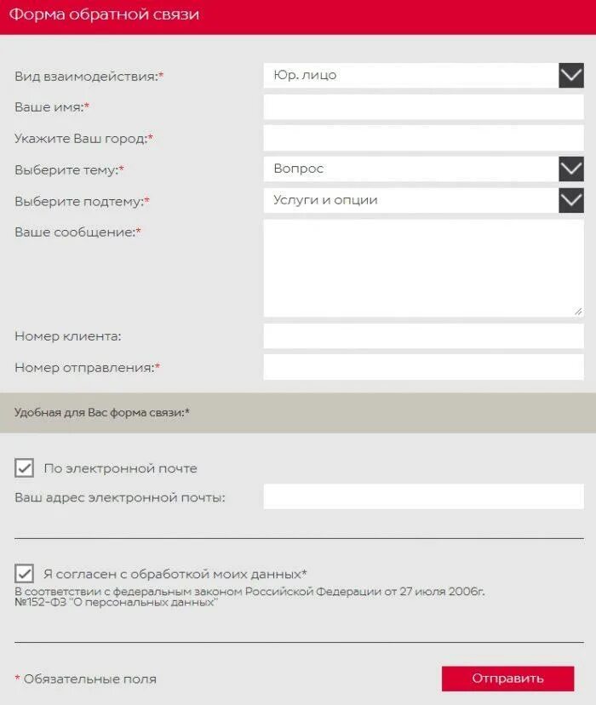Click the 'Я согласен с обработкой моих данных' label

tap(175, 574)
